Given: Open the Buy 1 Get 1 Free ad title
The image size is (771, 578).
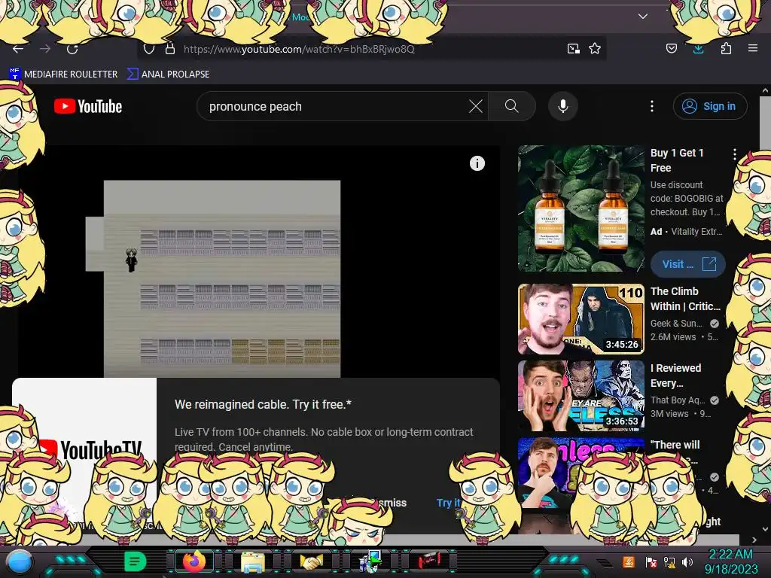Looking at the screenshot, I should pyautogui.click(x=677, y=160).
